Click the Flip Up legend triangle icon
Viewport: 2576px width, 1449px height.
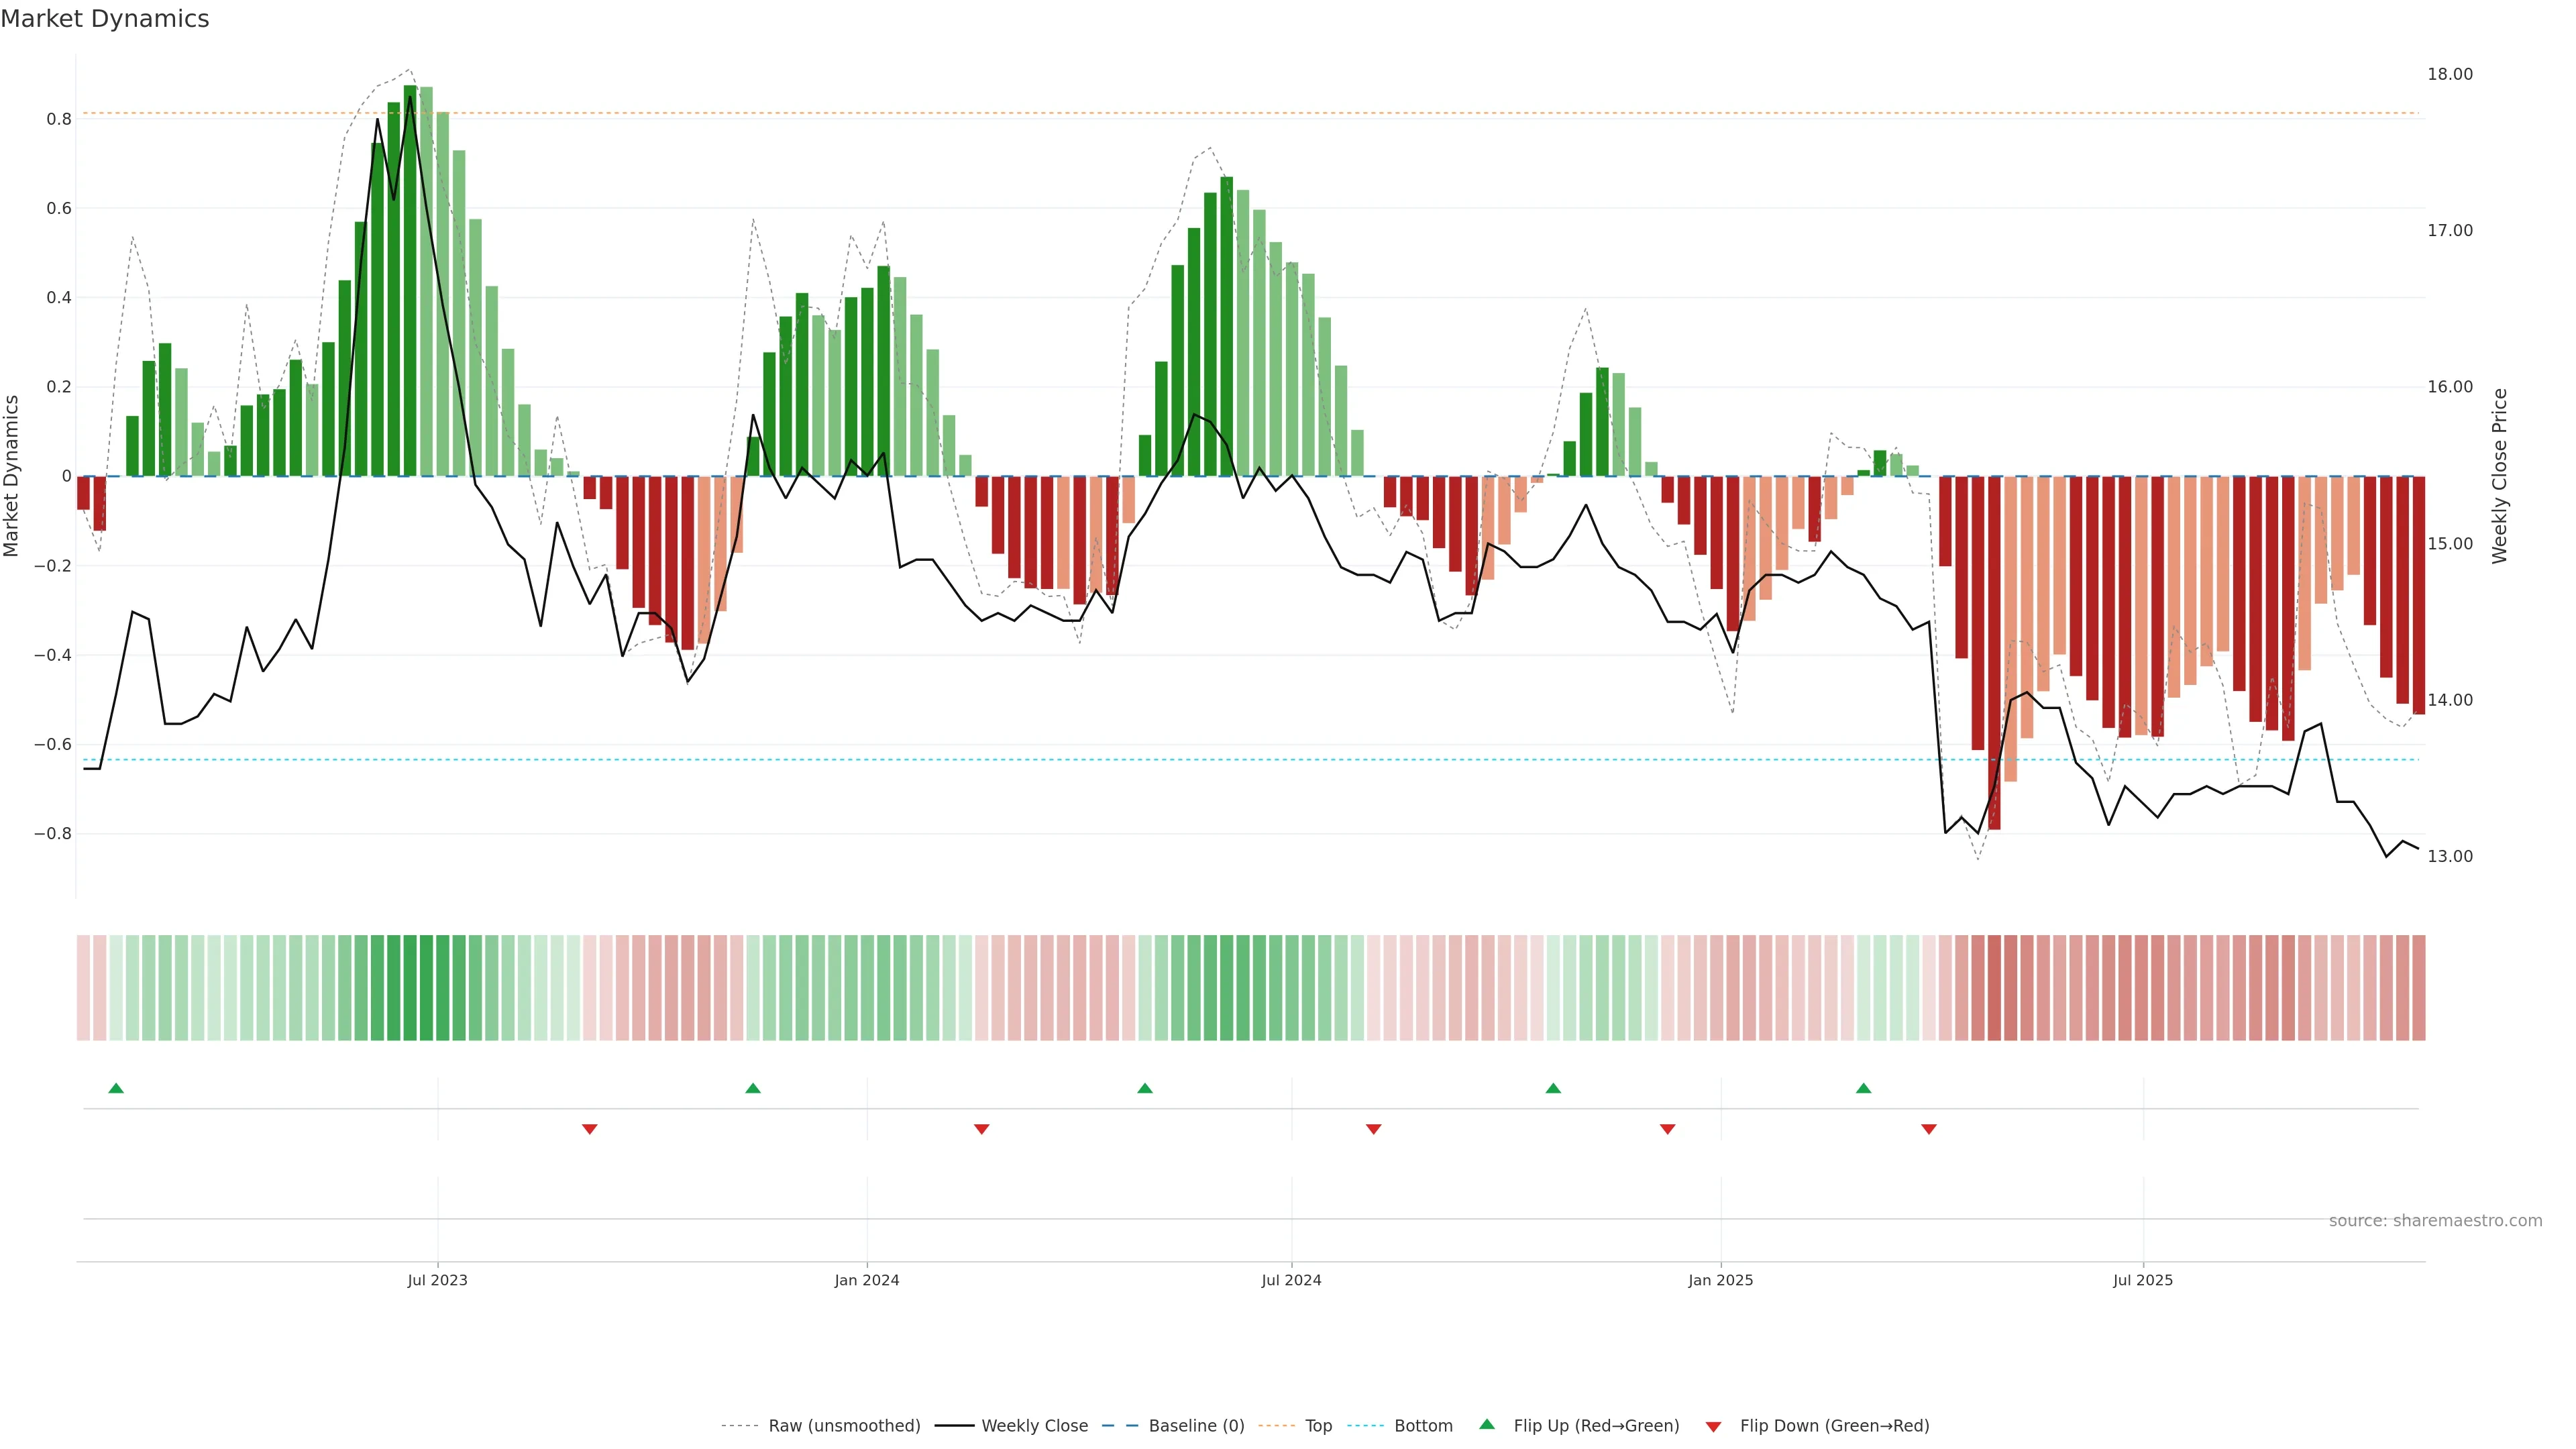coord(1487,1424)
